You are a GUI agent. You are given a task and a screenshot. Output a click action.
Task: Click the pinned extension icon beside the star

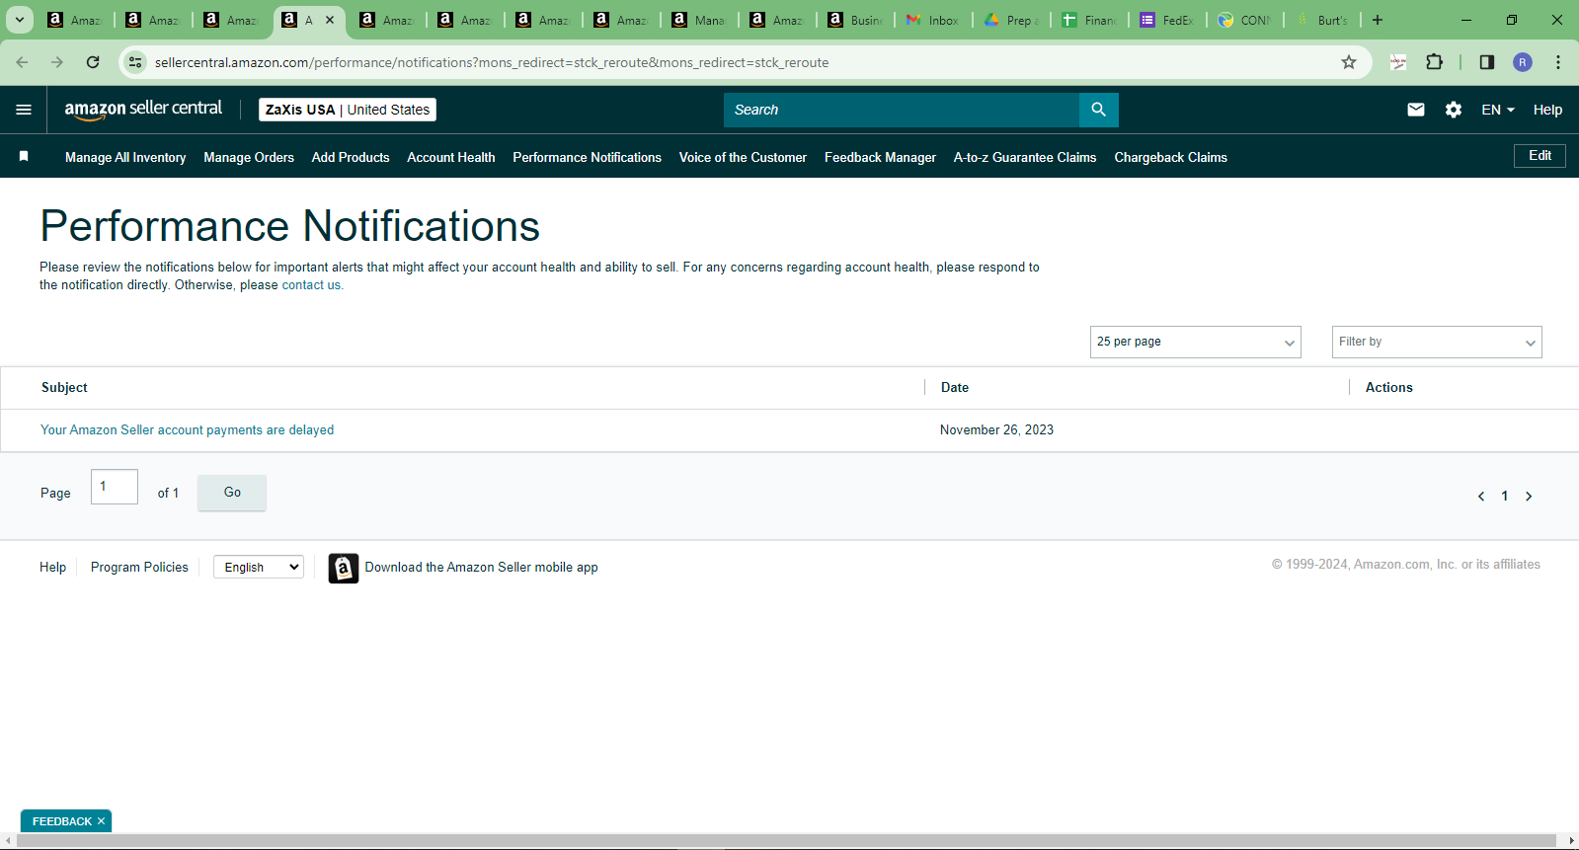tap(1398, 62)
